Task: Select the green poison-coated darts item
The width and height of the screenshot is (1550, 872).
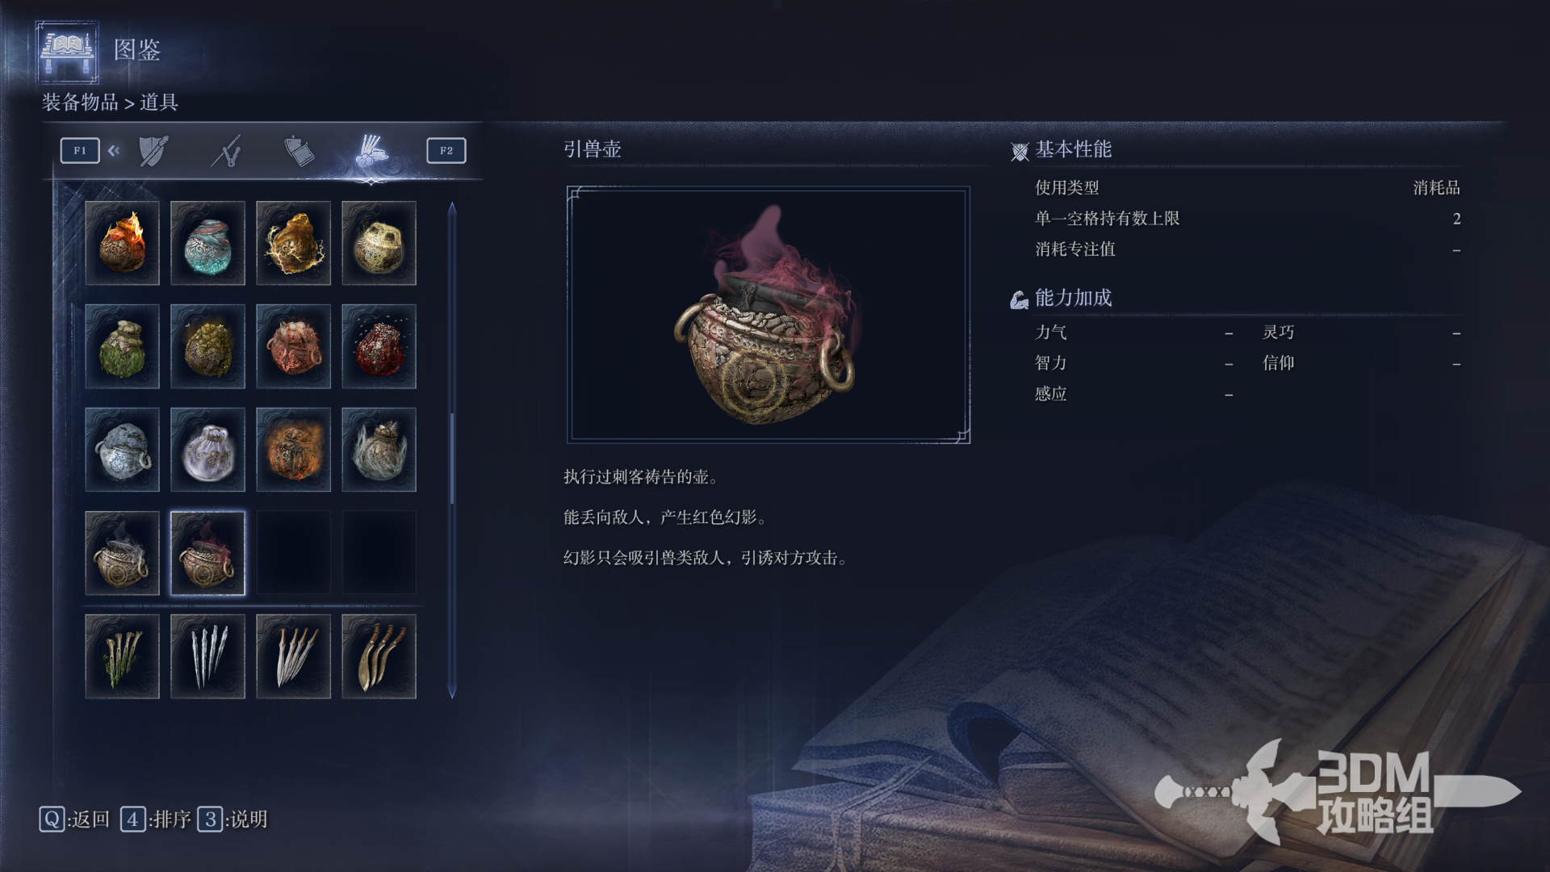Action: [x=122, y=656]
